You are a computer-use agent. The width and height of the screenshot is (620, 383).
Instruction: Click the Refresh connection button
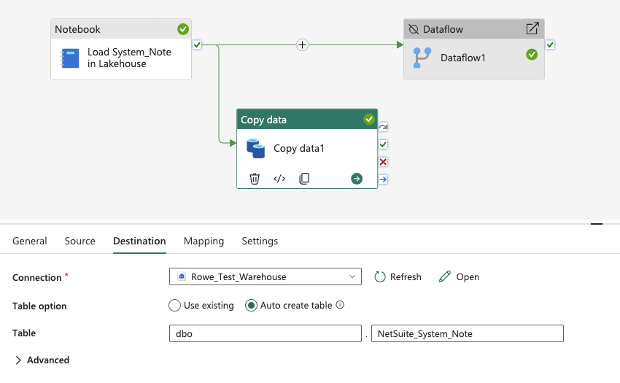pyautogui.click(x=398, y=277)
